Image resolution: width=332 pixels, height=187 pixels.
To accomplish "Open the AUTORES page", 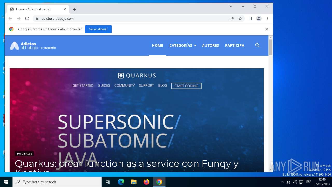I will tap(210, 45).
